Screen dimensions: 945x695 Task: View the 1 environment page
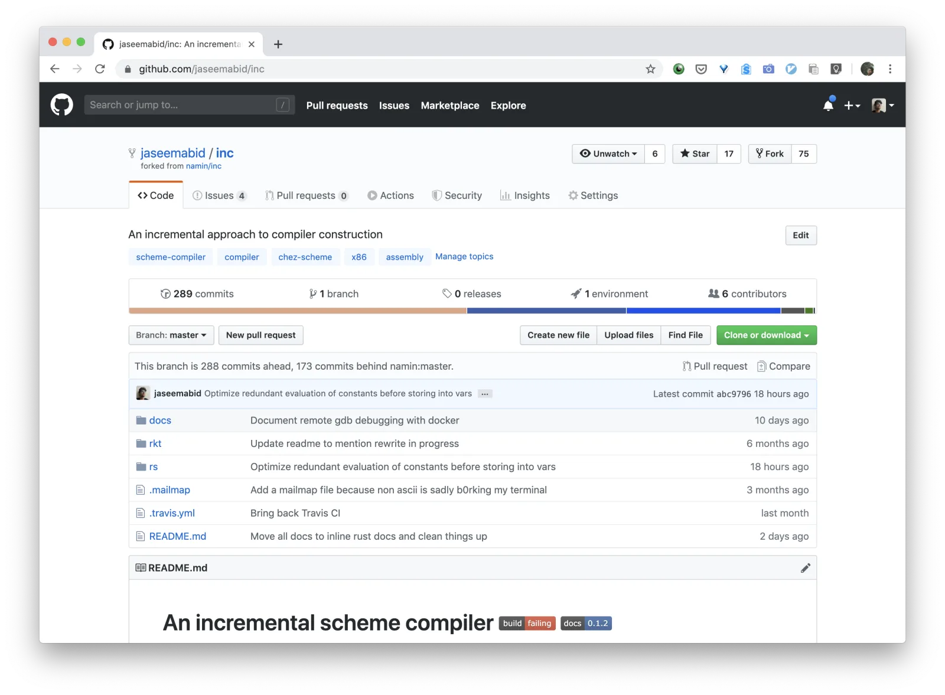610,294
